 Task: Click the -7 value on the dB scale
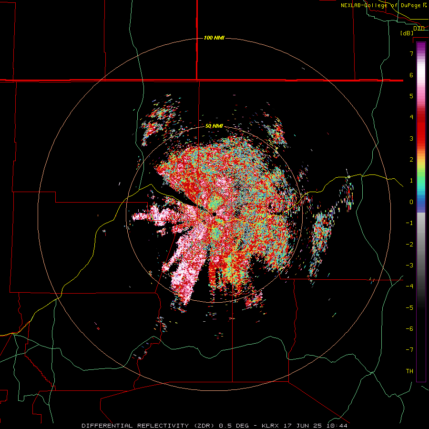pyautogui.click(x=409, y=350)
